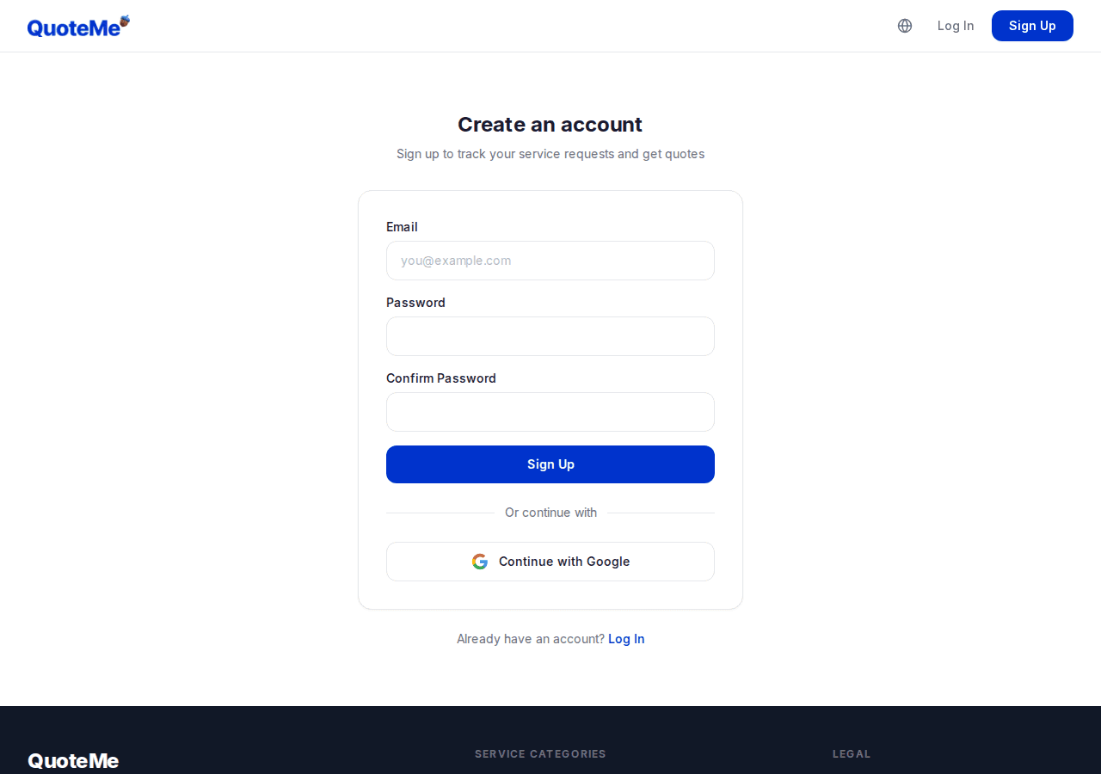Click the Email input field
This screenshot has width=1101, height=774.
550,261
